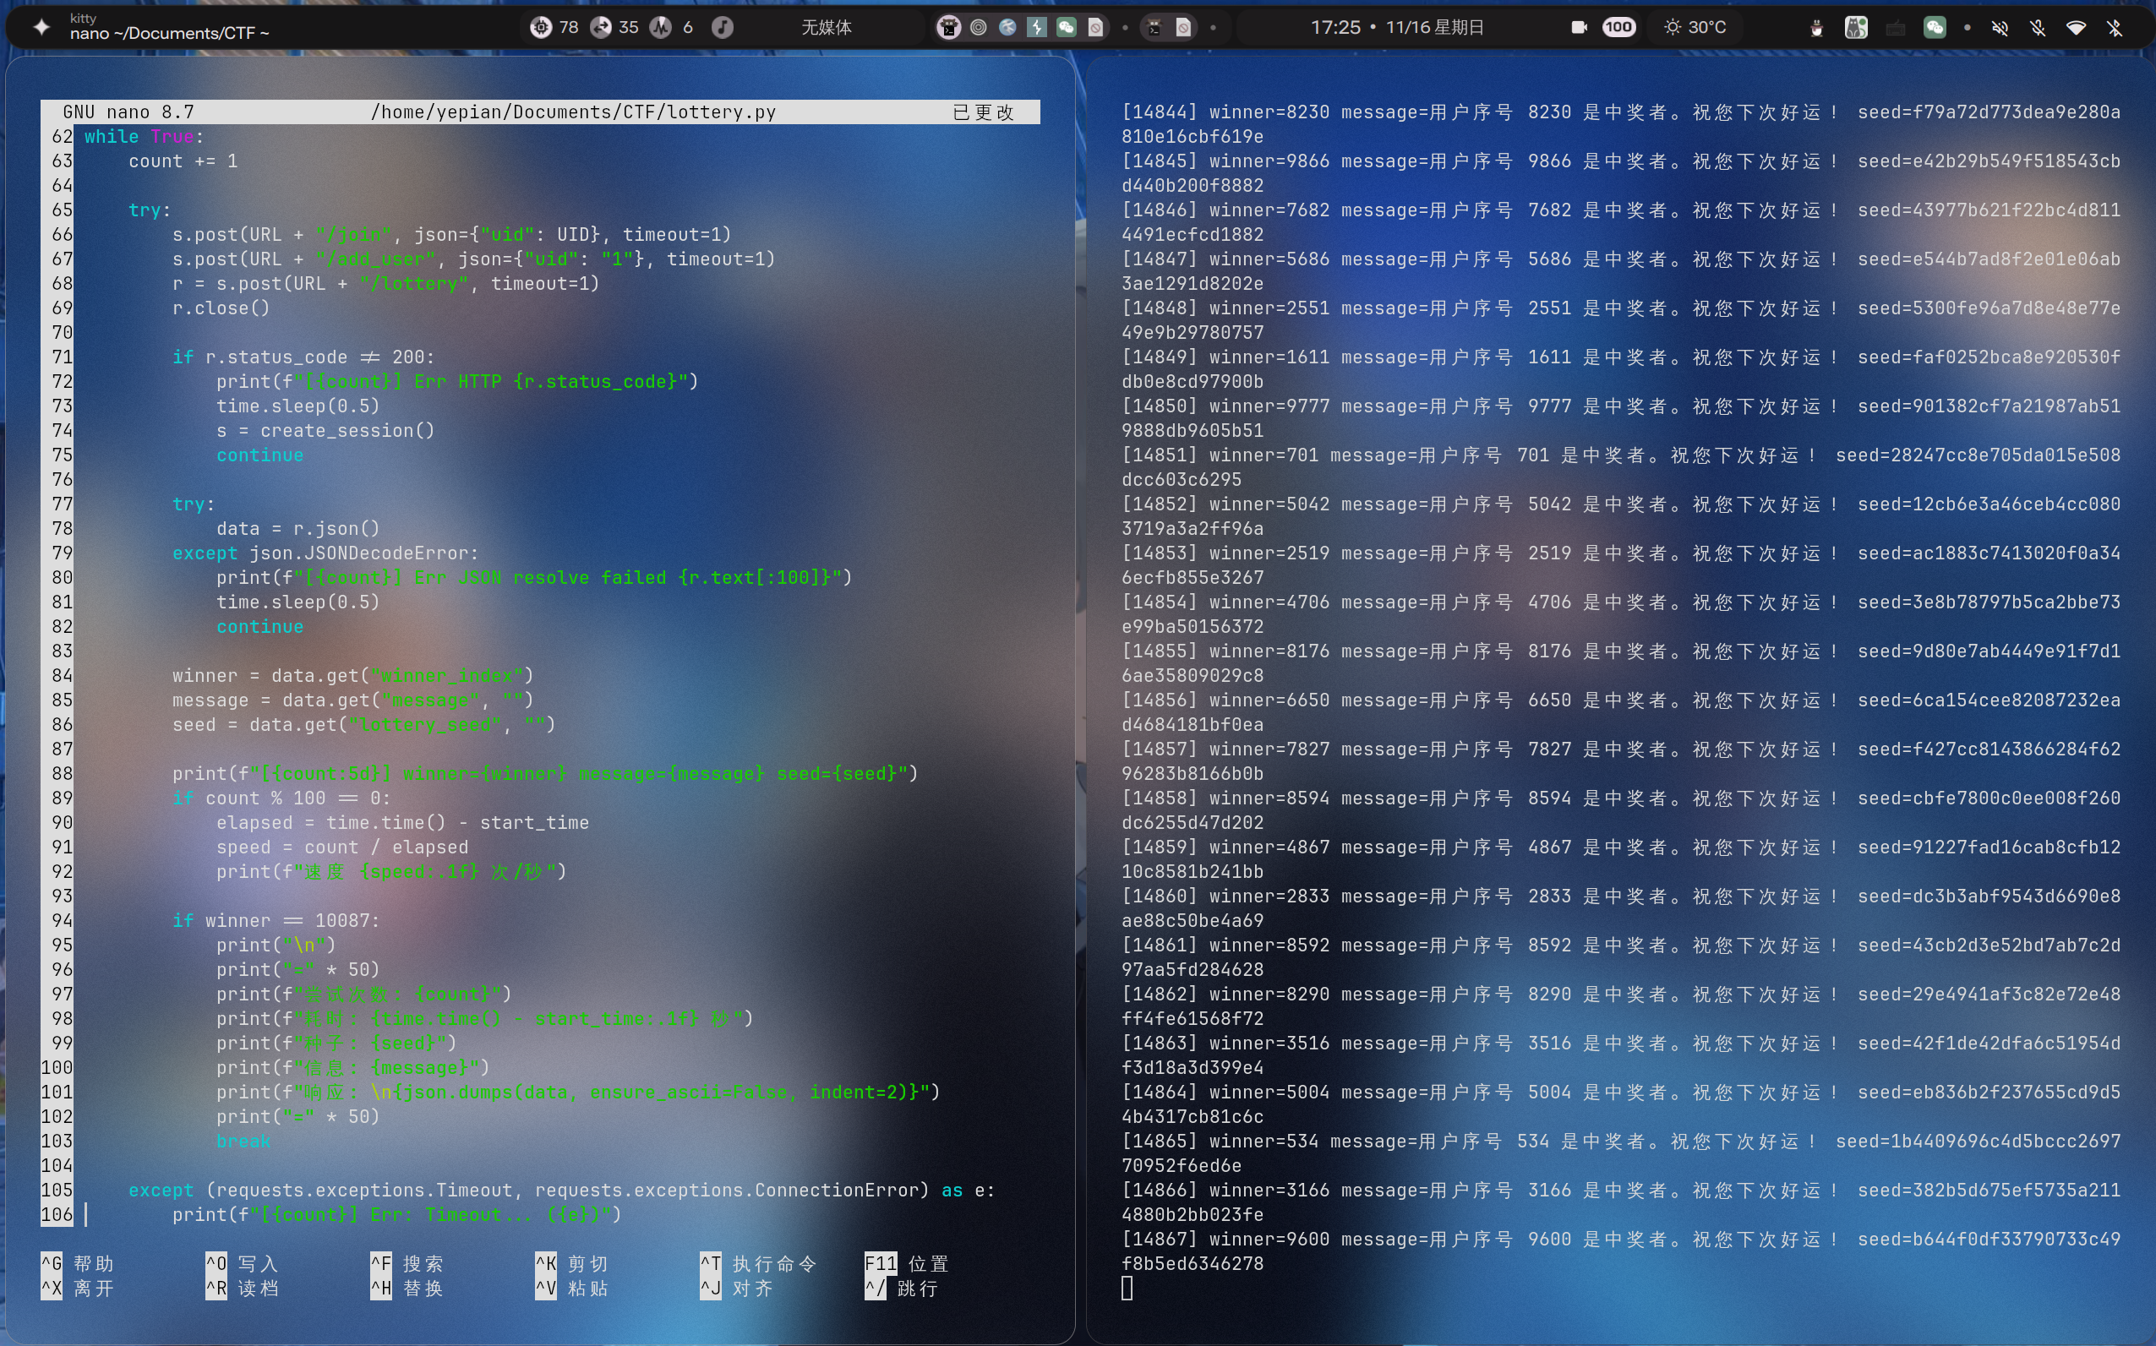Open the Wi-Fi network menu
The width and height of the screenshot is (2156, 1346).
pos(2076,28)
